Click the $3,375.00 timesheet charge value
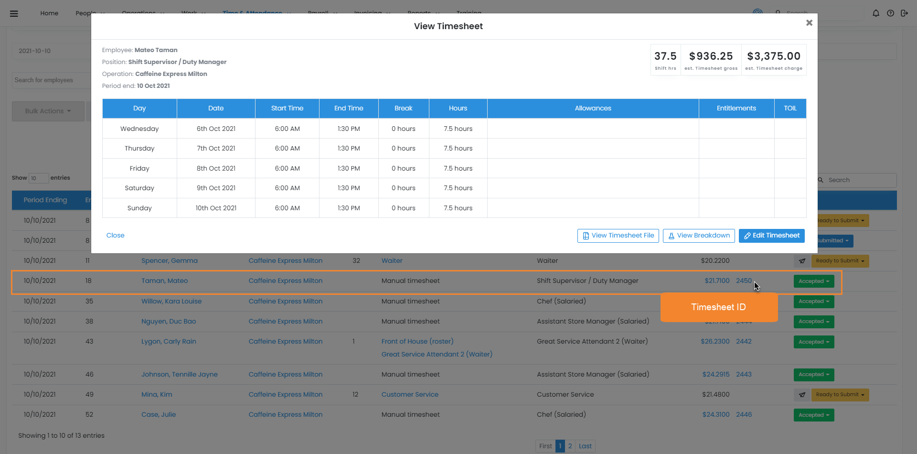Image resolution: width=917 pixels, height=454 pixels. [x=774, y=56]
